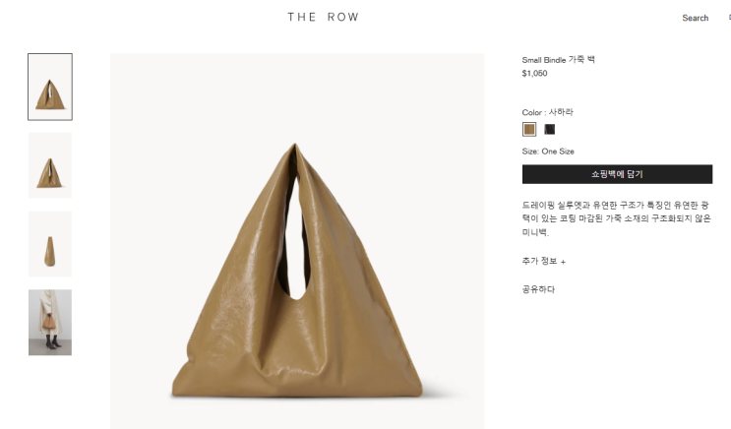Open the 공유하다 share link
This screenshot has height=429, width=731.
538,289
